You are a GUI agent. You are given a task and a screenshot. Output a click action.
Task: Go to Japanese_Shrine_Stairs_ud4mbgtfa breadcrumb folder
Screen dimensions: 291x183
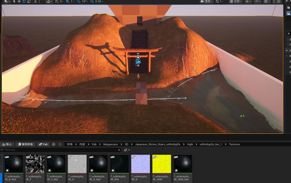(x=157, y=144)
